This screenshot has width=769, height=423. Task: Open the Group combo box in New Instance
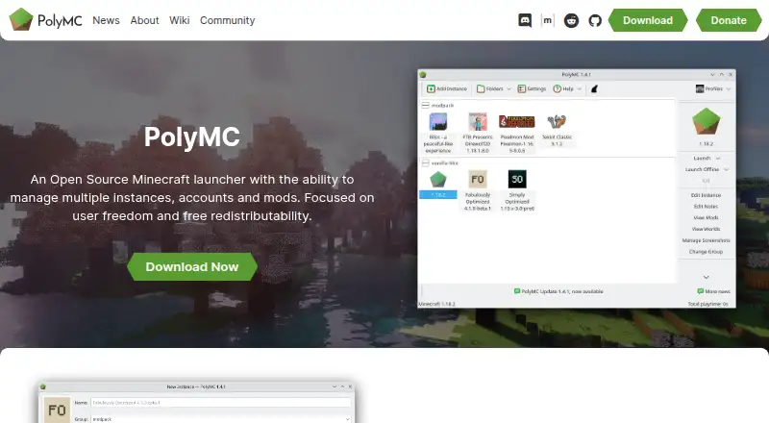[x=221, y=419]
